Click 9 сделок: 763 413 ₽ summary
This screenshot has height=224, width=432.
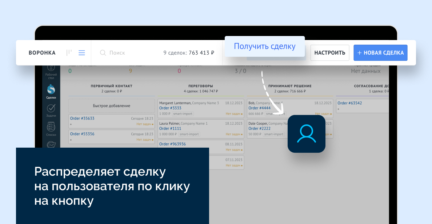(x=189, y=53)
